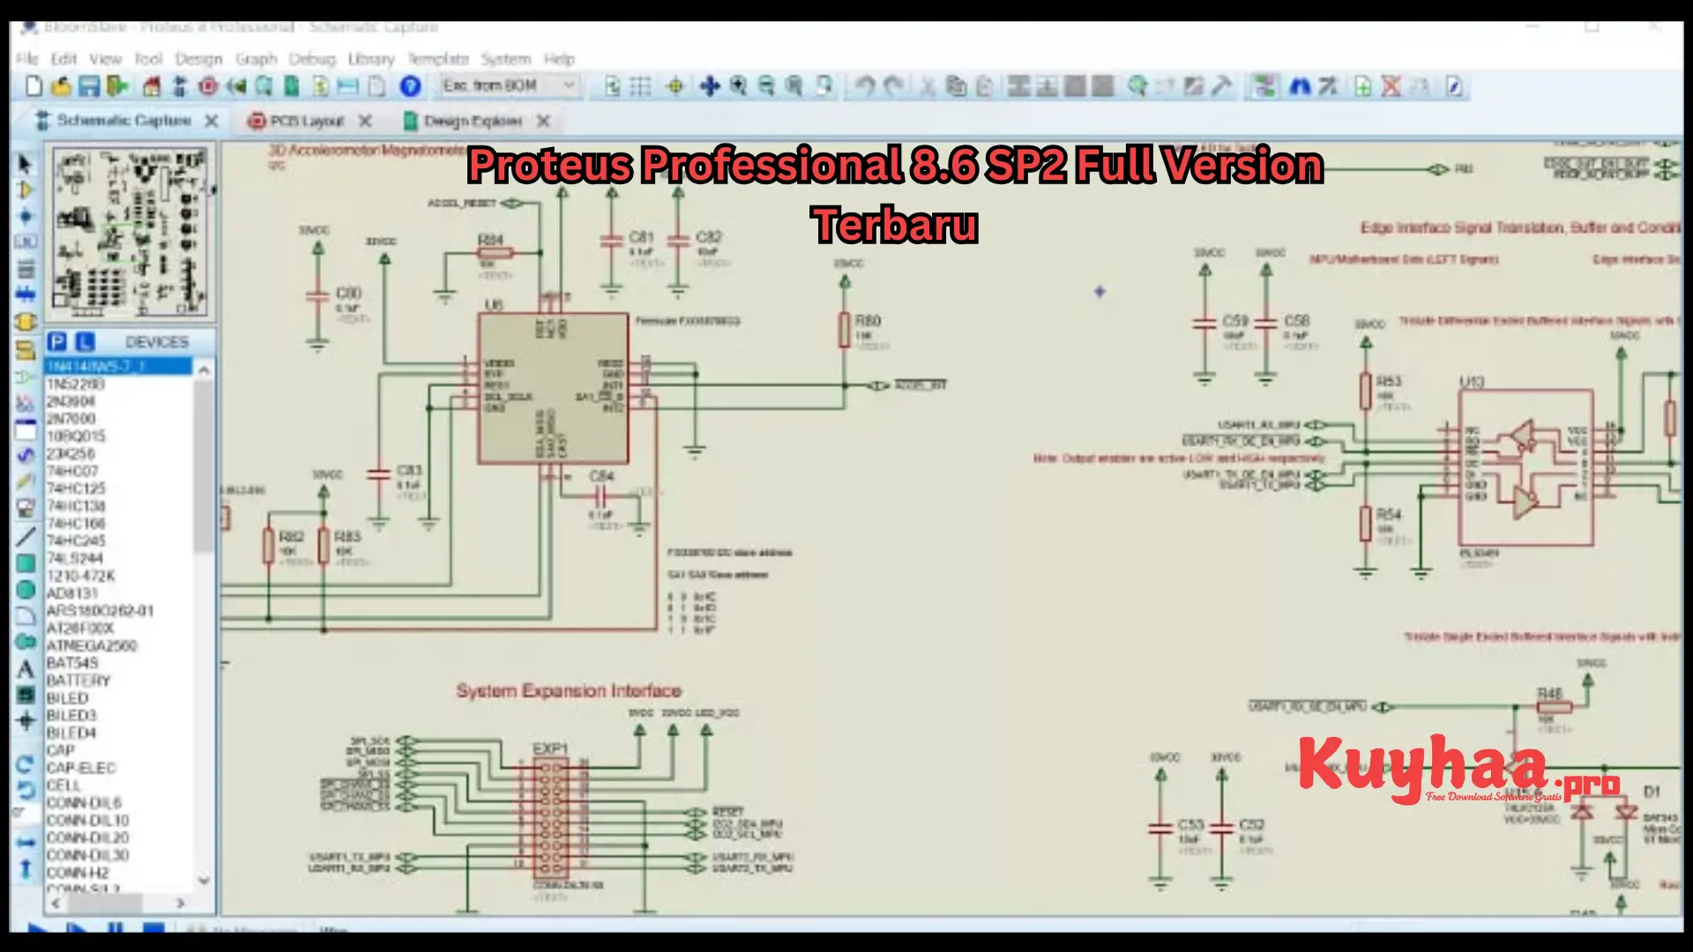1693x952 pixels.
Task: Zoom out using the magnifier minus icon
Action: pos(766,86)
